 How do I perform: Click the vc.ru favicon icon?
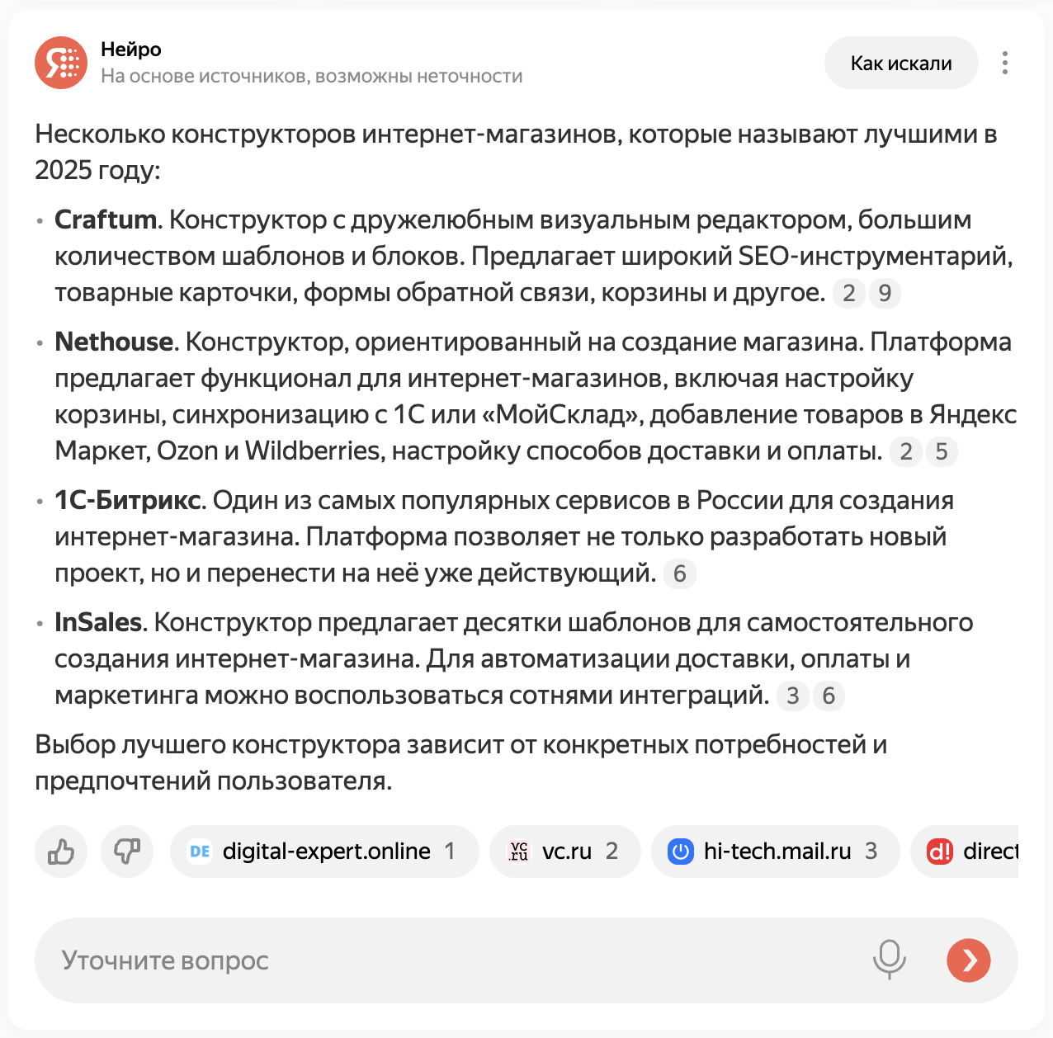tap(519, 852)
